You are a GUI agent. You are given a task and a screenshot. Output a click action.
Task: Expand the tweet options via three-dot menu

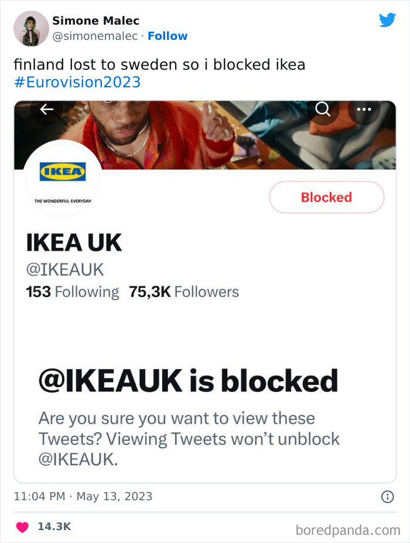(x=364, y=109)
